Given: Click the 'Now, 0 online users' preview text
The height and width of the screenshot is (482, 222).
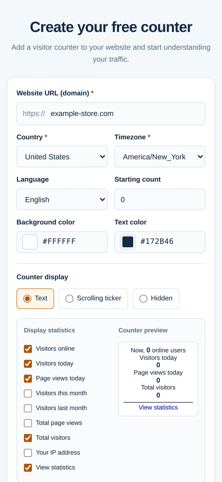Looking at the screenshot, I should click(x=158, y=350).
